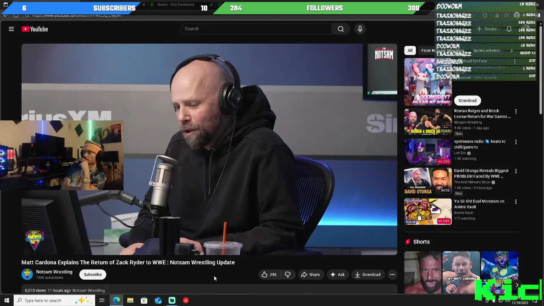Image resolution: width=544 pixels, height=306 pixels.
Task: Open YouTube notifications bell
Action: 509,29
